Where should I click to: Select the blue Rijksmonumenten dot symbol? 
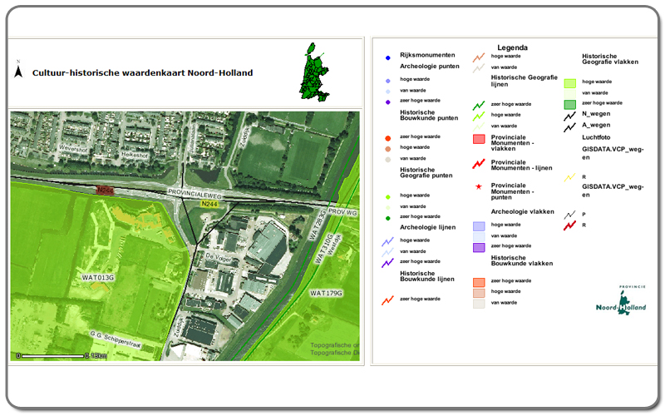click(387, 57)
